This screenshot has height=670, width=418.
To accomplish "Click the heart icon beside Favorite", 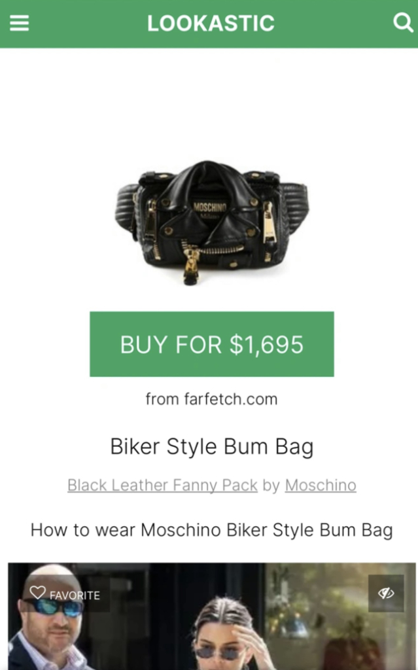I will [37, 592].
